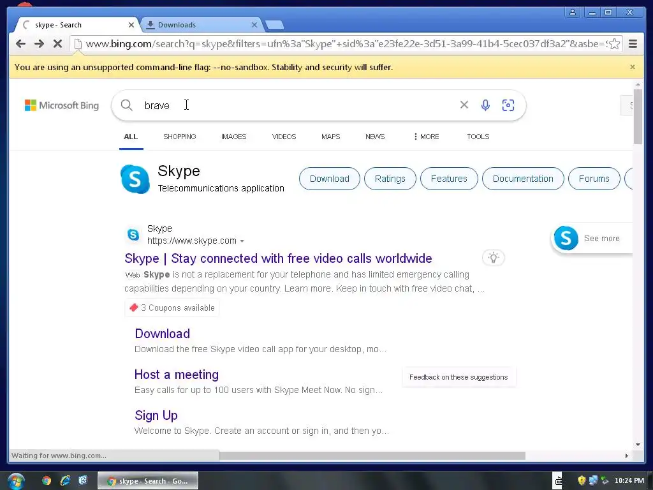Screen dimensions: 653x490
Task: Close the skype - Search tab
Action: [131, 25]
